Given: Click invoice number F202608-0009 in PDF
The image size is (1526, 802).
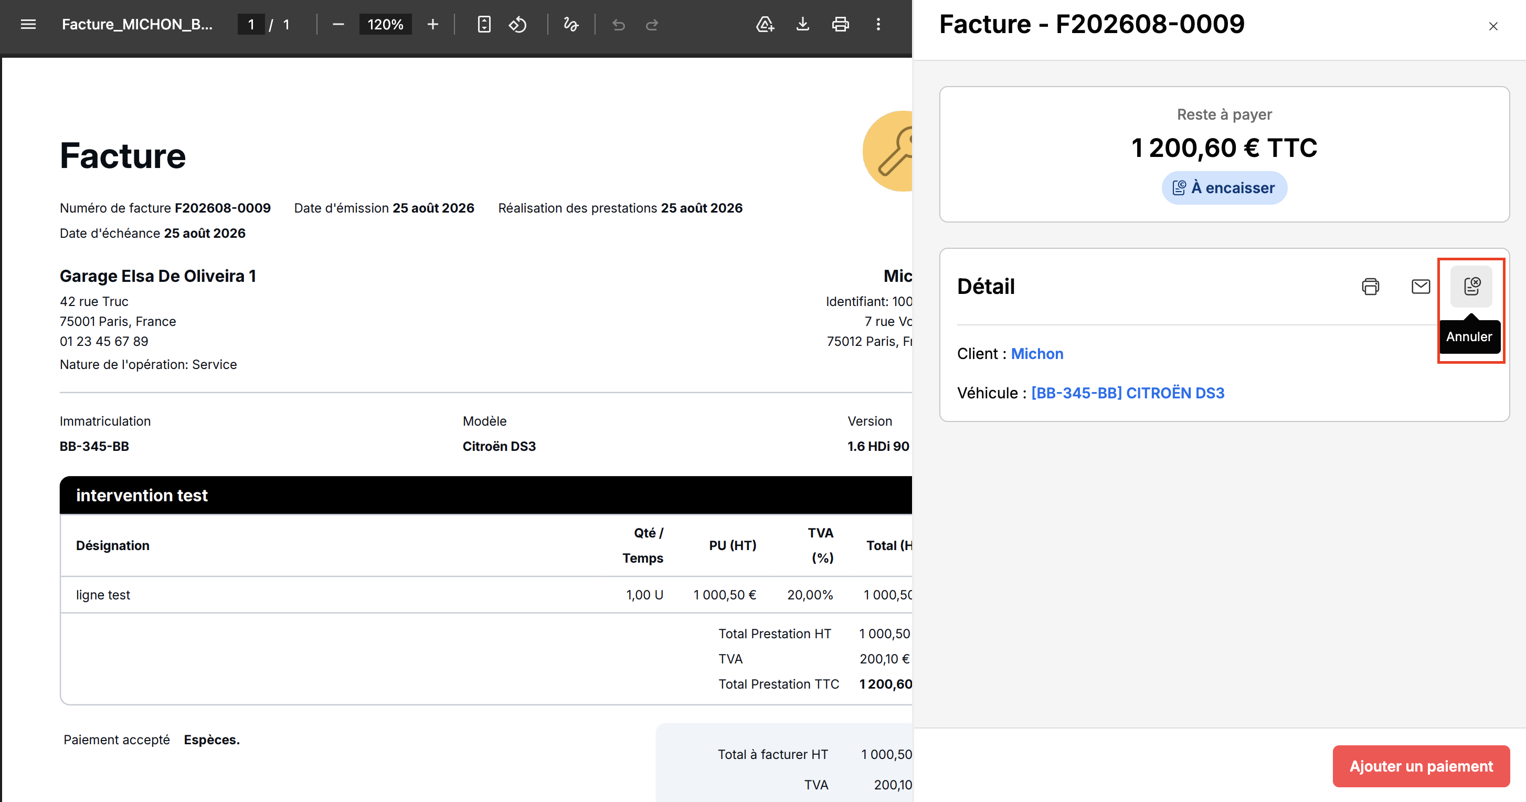Looking at the screenshot, I should [x=222, y=208].
